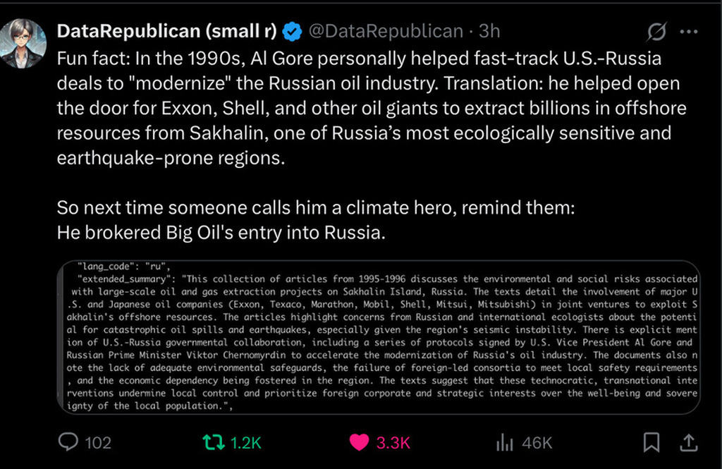This screenshot has width=722, height=469.
Task: Open the view analytics bar chart icon
Action: 505,443
